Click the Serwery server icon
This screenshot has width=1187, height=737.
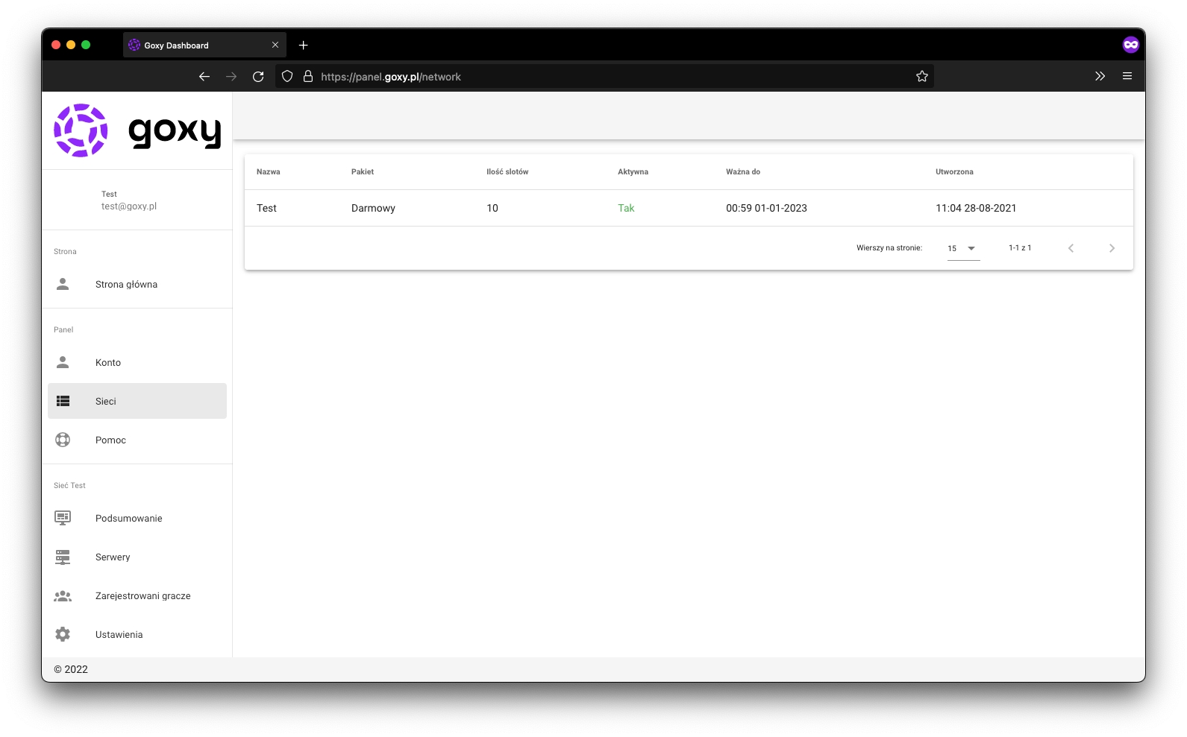click(x=63, y=557)
